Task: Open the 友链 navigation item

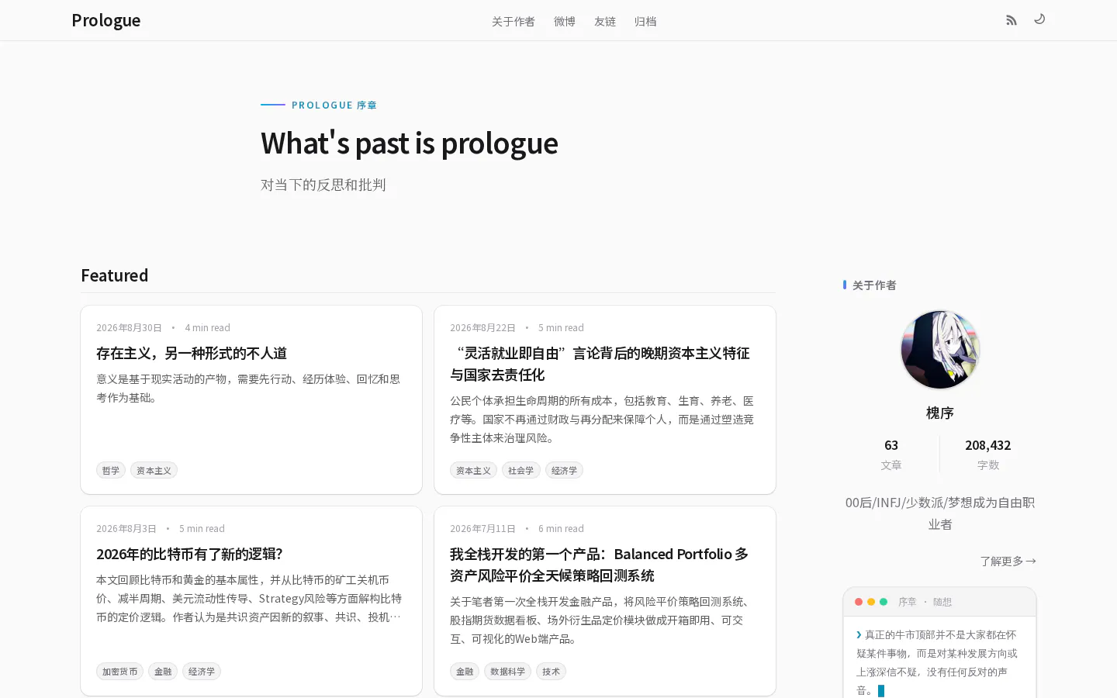Action: click(x=605, y=21)
